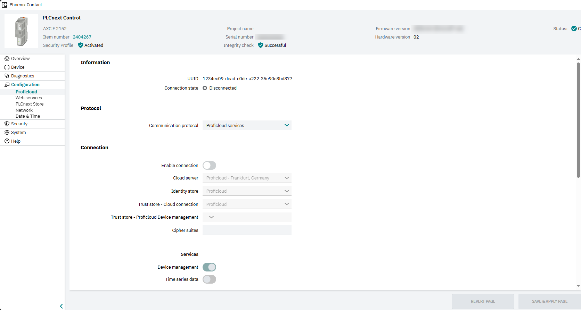This screenshot has width=581, height=310.
Task: Click the Security Profile Activated shield icon
Action: coord(81,45)
